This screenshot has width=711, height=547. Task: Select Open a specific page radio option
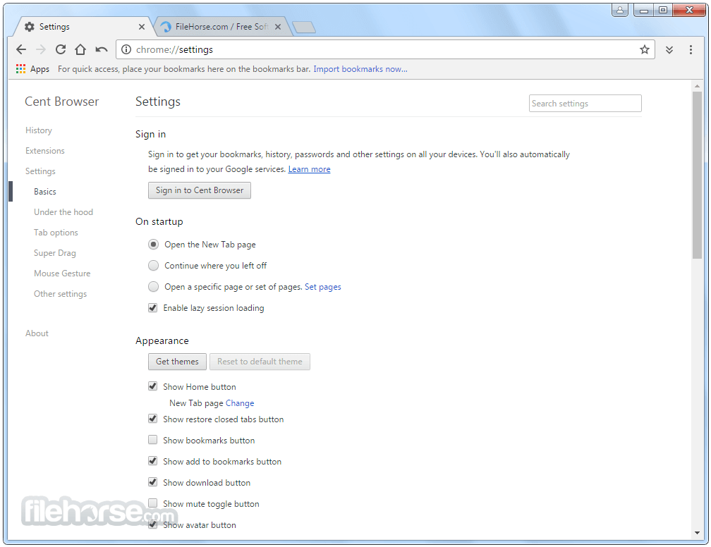pos(153,286)
